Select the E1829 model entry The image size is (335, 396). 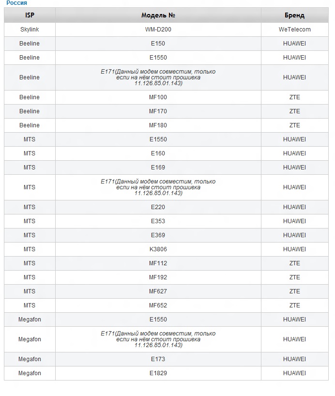point(158,373)
